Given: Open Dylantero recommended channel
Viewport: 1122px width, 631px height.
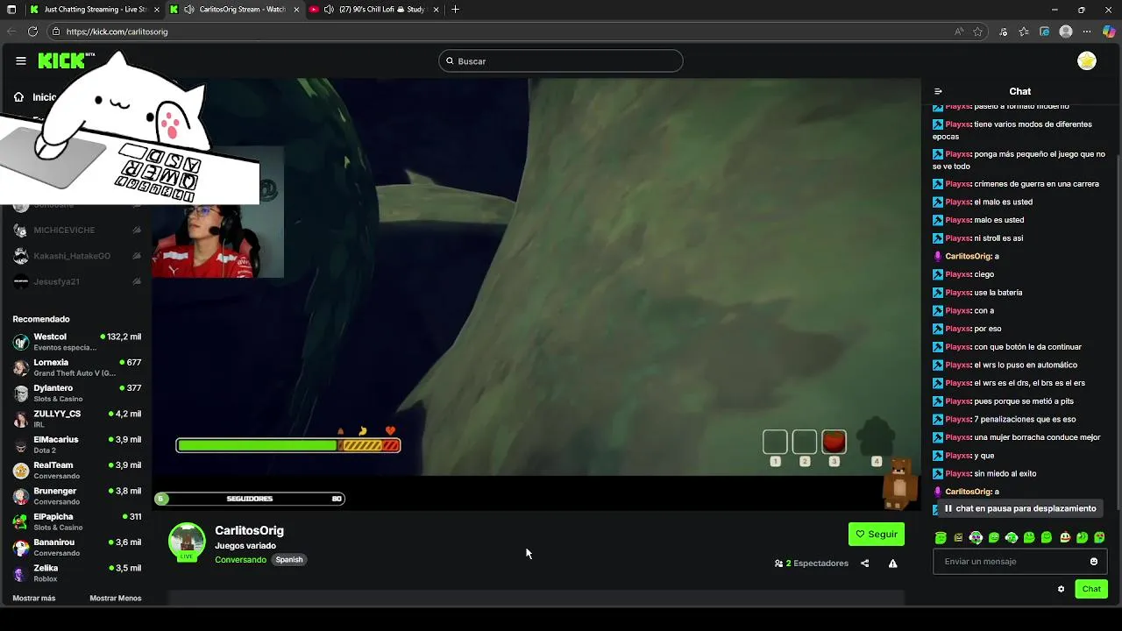Looking at the screenshot, I should pyautogui.click(x=77, y=393).
